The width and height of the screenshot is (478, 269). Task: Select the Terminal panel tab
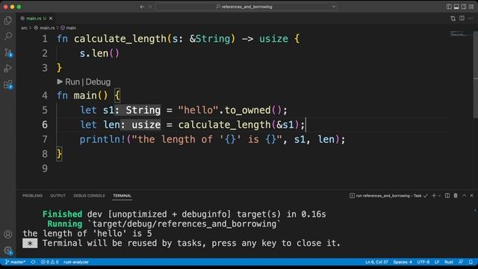click(122, 196)
